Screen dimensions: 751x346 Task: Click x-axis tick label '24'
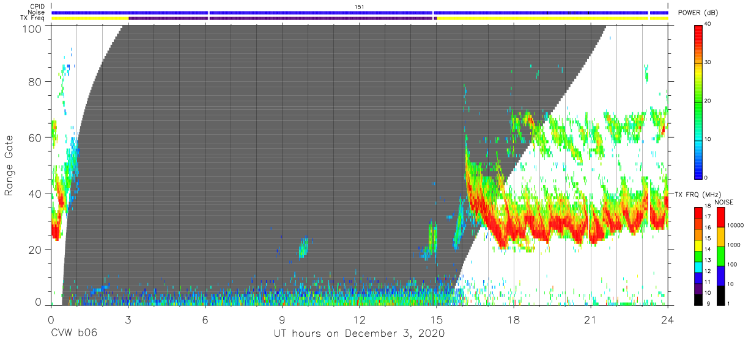[668, 319]
